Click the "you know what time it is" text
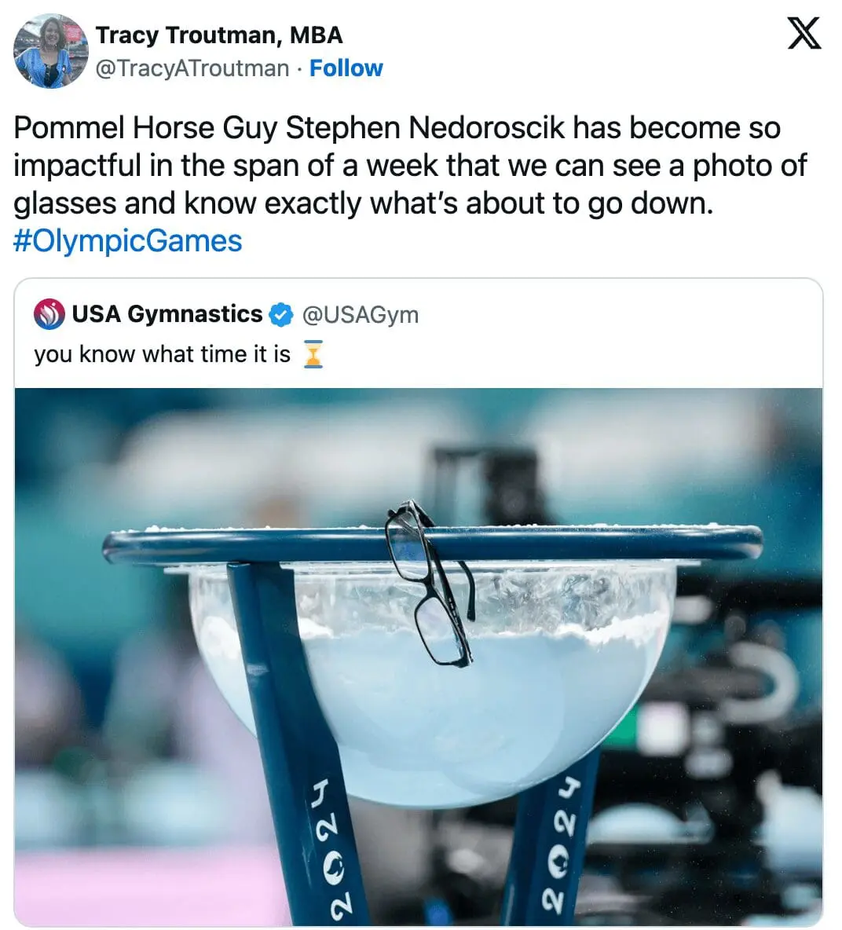Viewport: 842px width, 930px height. coord(162,354)
